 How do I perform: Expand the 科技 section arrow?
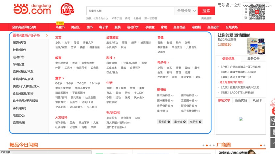pyautogui.click(x=114, y=58)
